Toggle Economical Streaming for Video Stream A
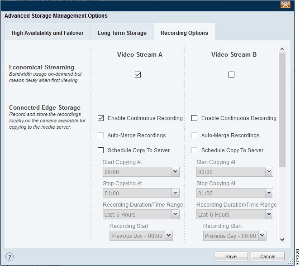The image size is (300, 266). point(138,75)
